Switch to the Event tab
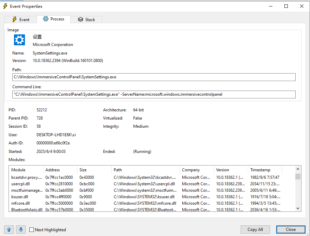 (x=21, y=19)
